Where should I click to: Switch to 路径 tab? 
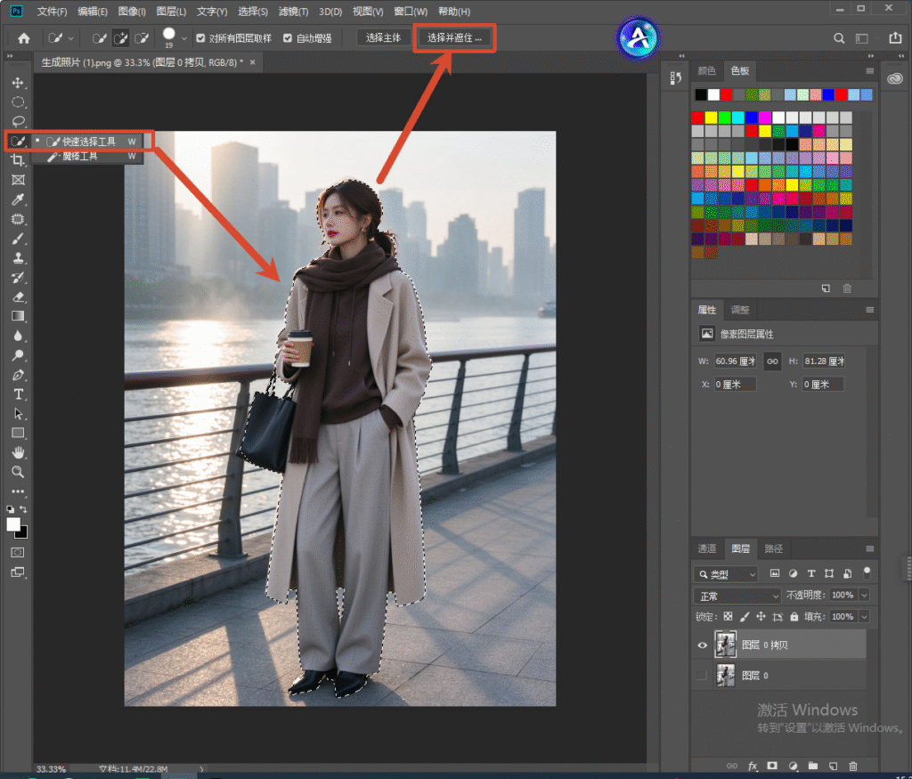click(774, 548)
